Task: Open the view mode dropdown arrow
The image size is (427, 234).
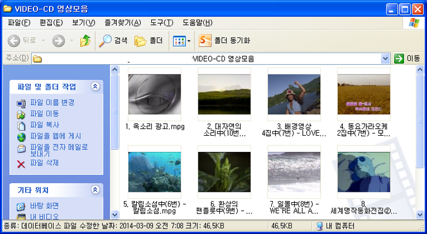Action: (x=189, y=41)
